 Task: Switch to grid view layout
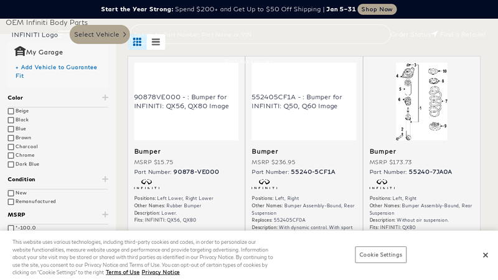click(x=137, y=42)
